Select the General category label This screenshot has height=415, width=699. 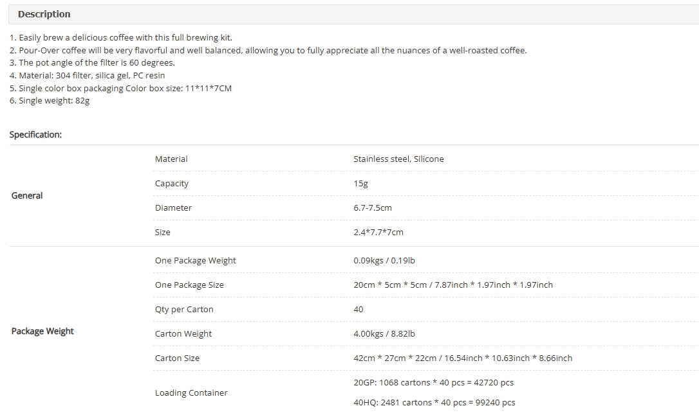coord(27,196)
